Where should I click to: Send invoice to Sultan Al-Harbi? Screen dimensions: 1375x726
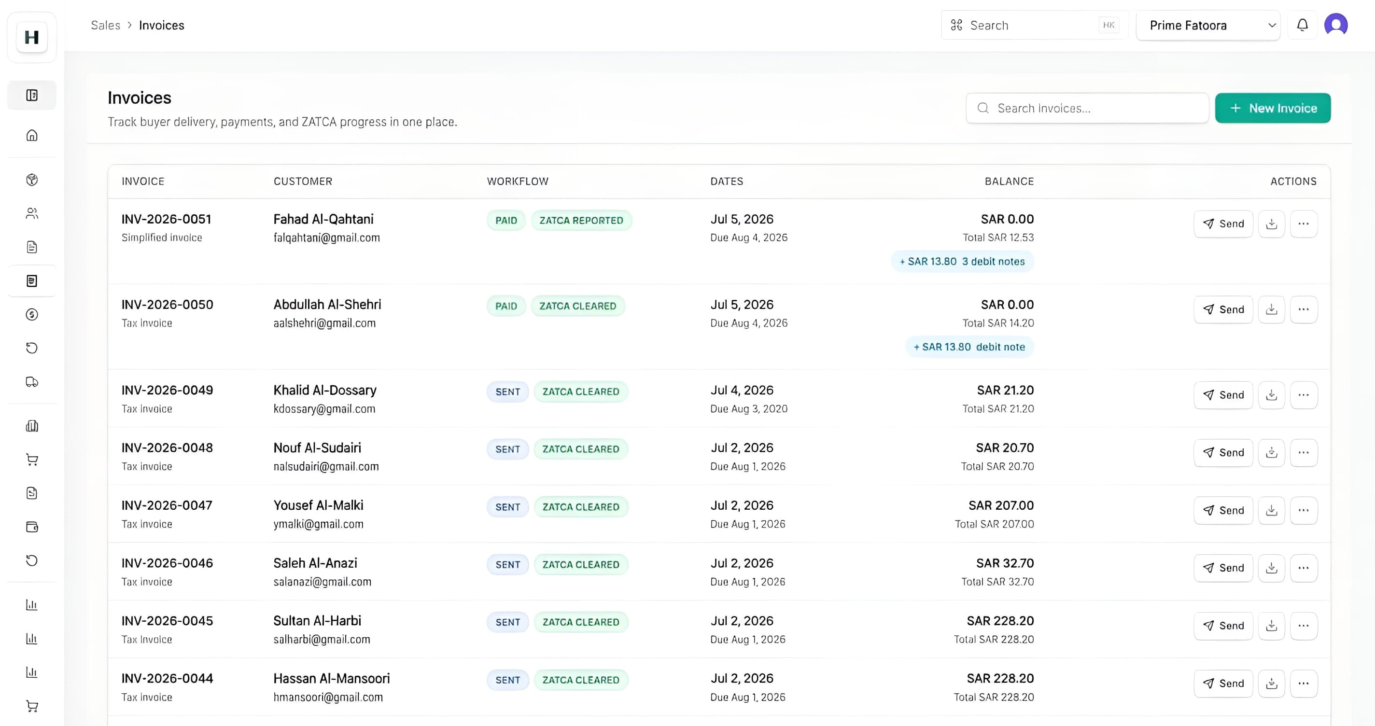1223,626
